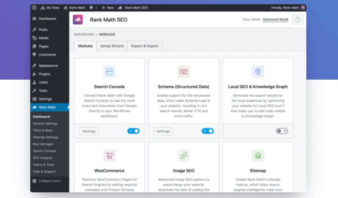Open General Settings submenu item

[45, 124]
